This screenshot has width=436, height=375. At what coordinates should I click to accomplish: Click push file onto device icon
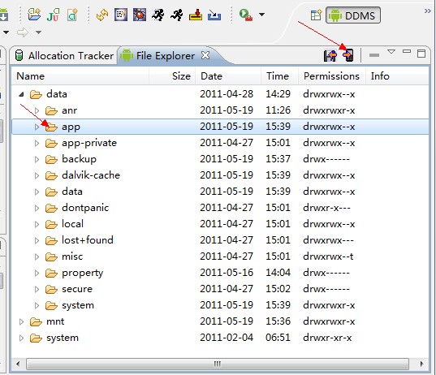tap(348, 55)
